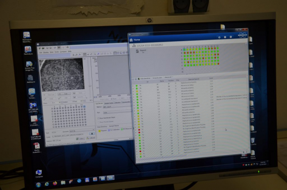287x190 pixels.
Task: Switch to the Detection tab
Action: (117, 103)
